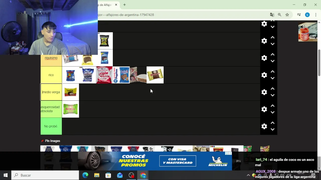Click the taskbar Buscar search box
The width and height of the screenshot is (321, 180).
coord(45,175)
